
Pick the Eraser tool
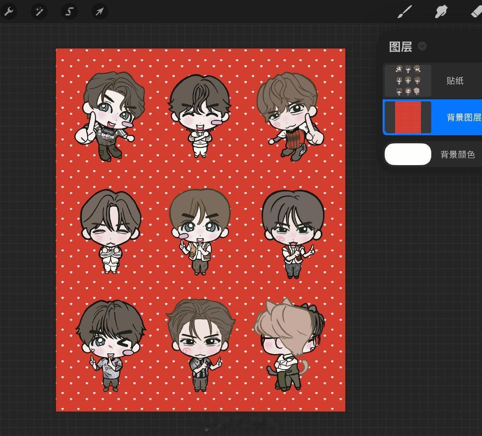click(x=476, y=12)
